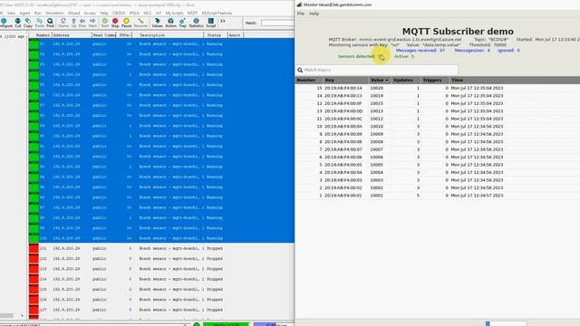This screenshot has width=580, height=326.
Task: Click red status square of agent 104
Action: click(34, 279)
